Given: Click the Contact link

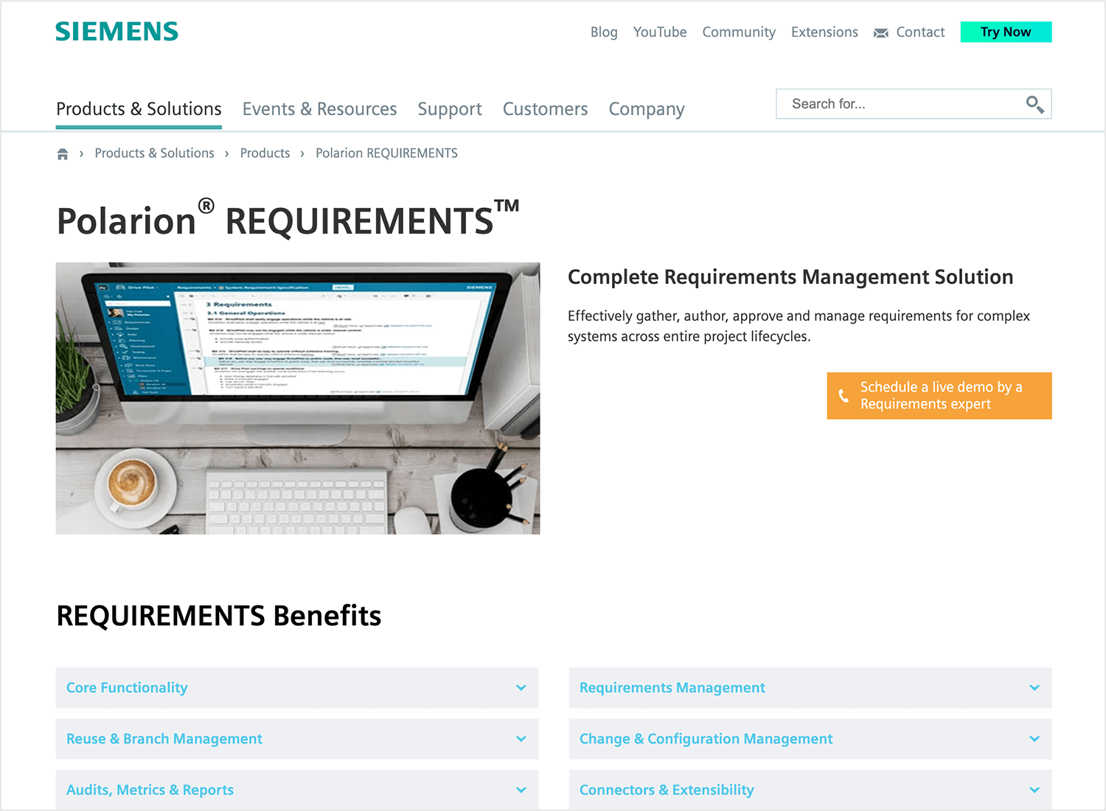Looking at the screenshot, I should pos(920,32).
